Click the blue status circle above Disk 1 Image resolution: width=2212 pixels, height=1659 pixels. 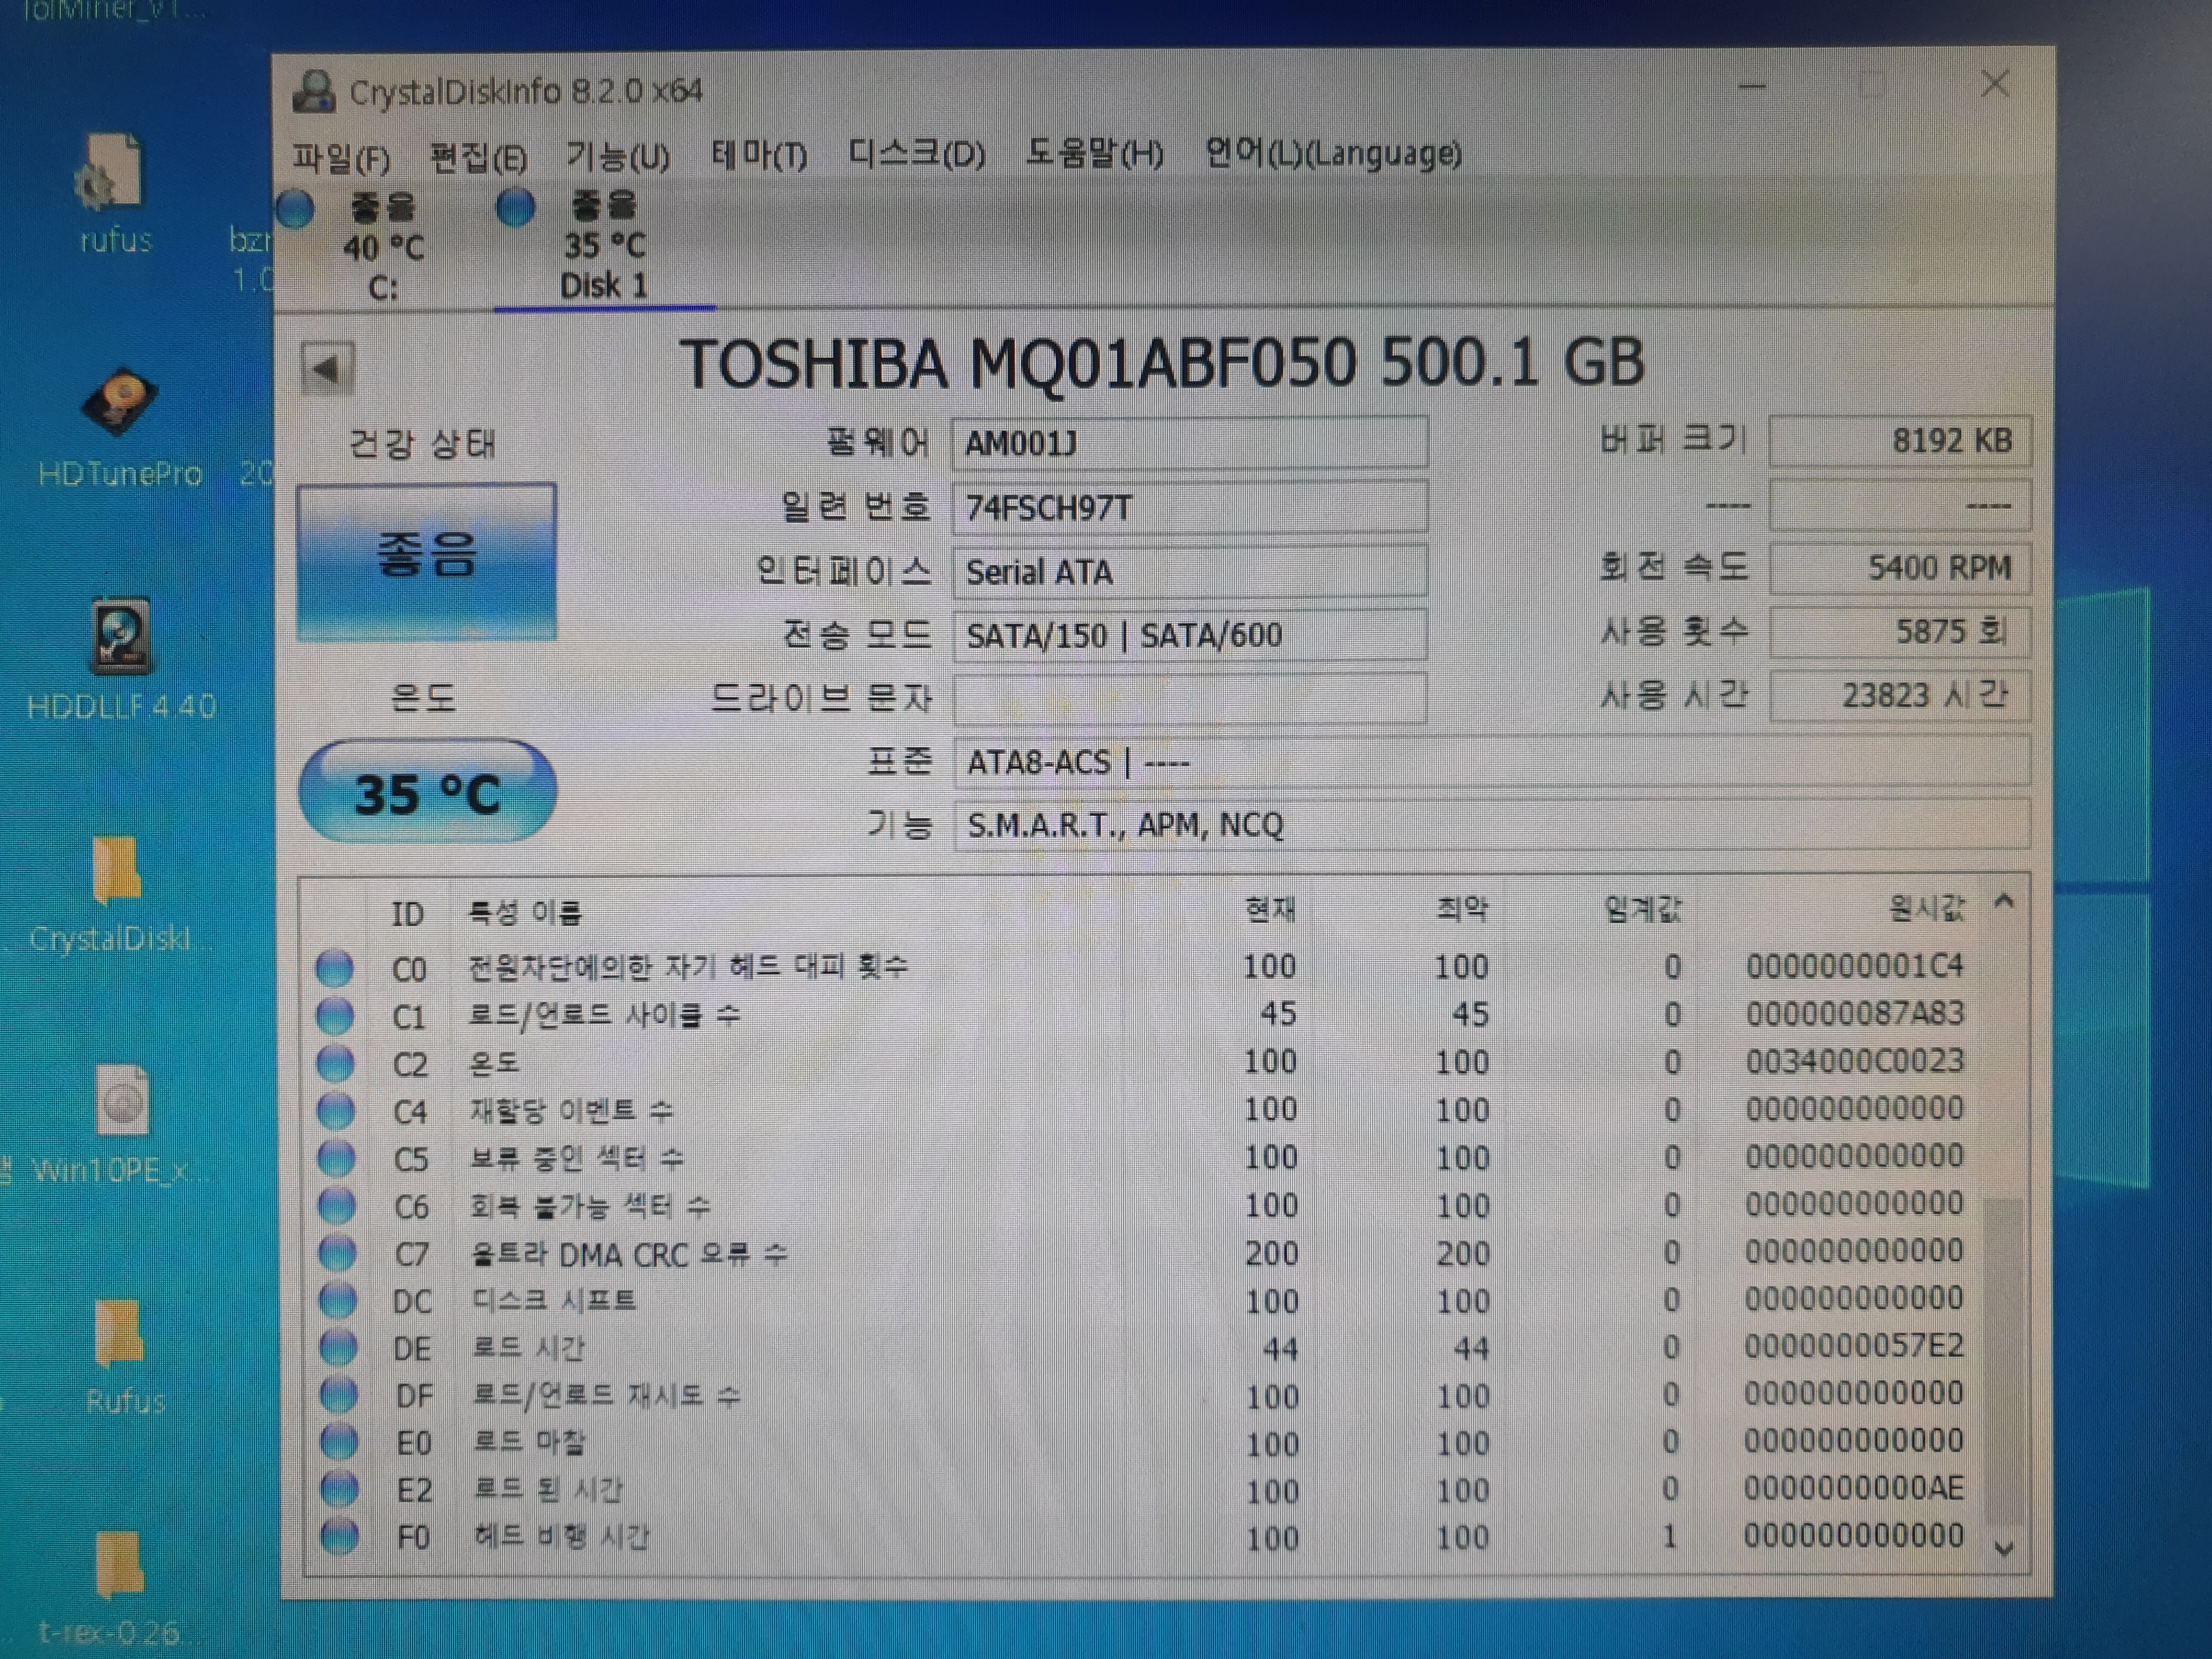point(515,207)
